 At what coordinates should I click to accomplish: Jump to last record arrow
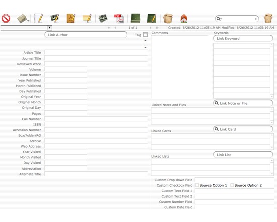(157, 28)
